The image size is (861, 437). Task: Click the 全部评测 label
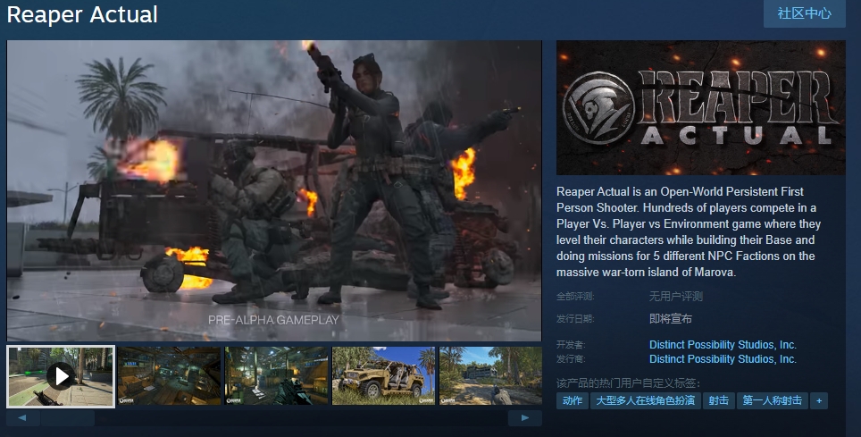tap(575, 297)
